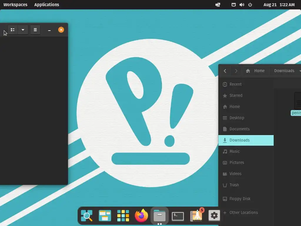Open Floppy Disk in the sidebar
Screen dimensions: 301x226
[246, 199]
